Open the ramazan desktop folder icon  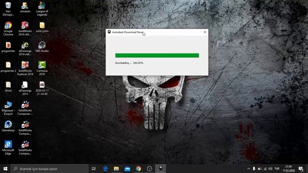tap(25, 8)
